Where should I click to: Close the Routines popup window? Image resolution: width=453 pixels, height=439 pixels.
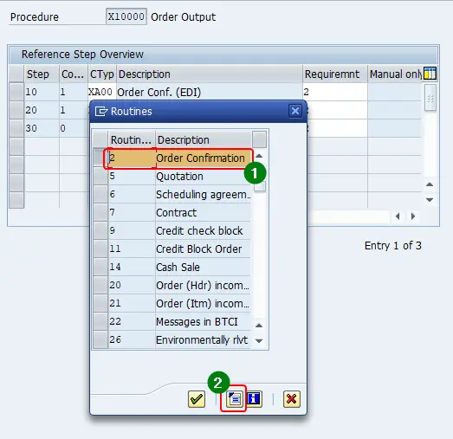click(x=295, y=111)
